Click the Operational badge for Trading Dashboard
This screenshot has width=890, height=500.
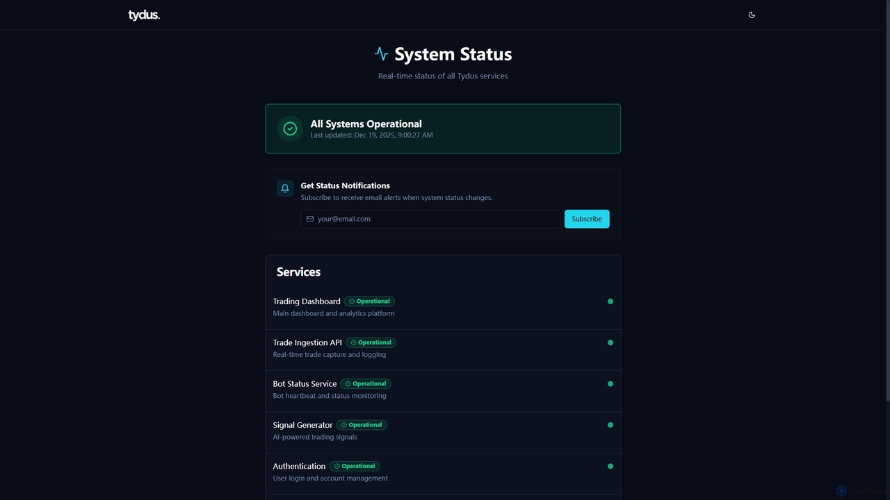tap(369, 301)
